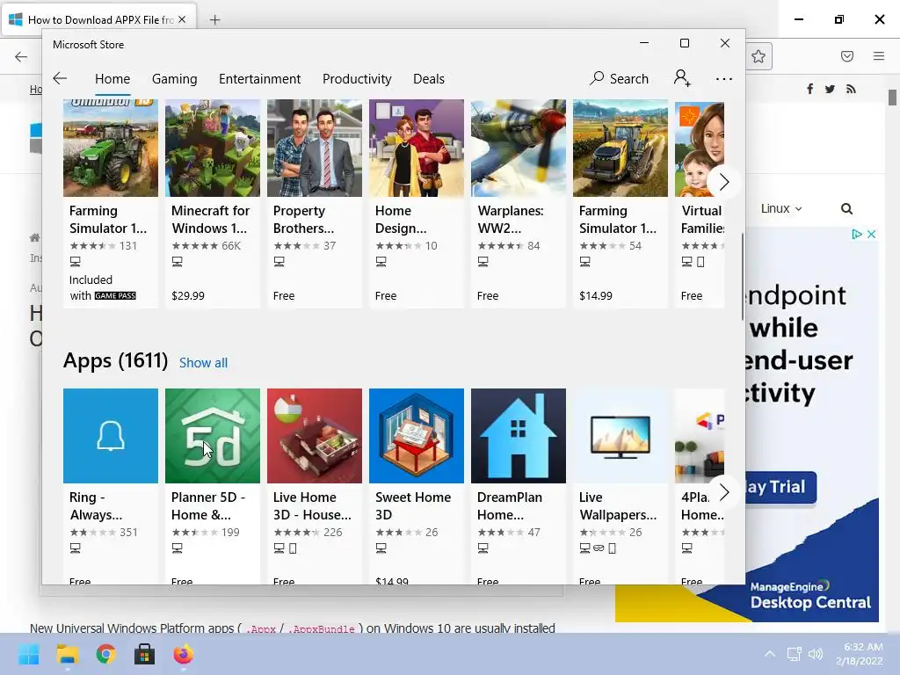Open the network status tray icon

794,654
